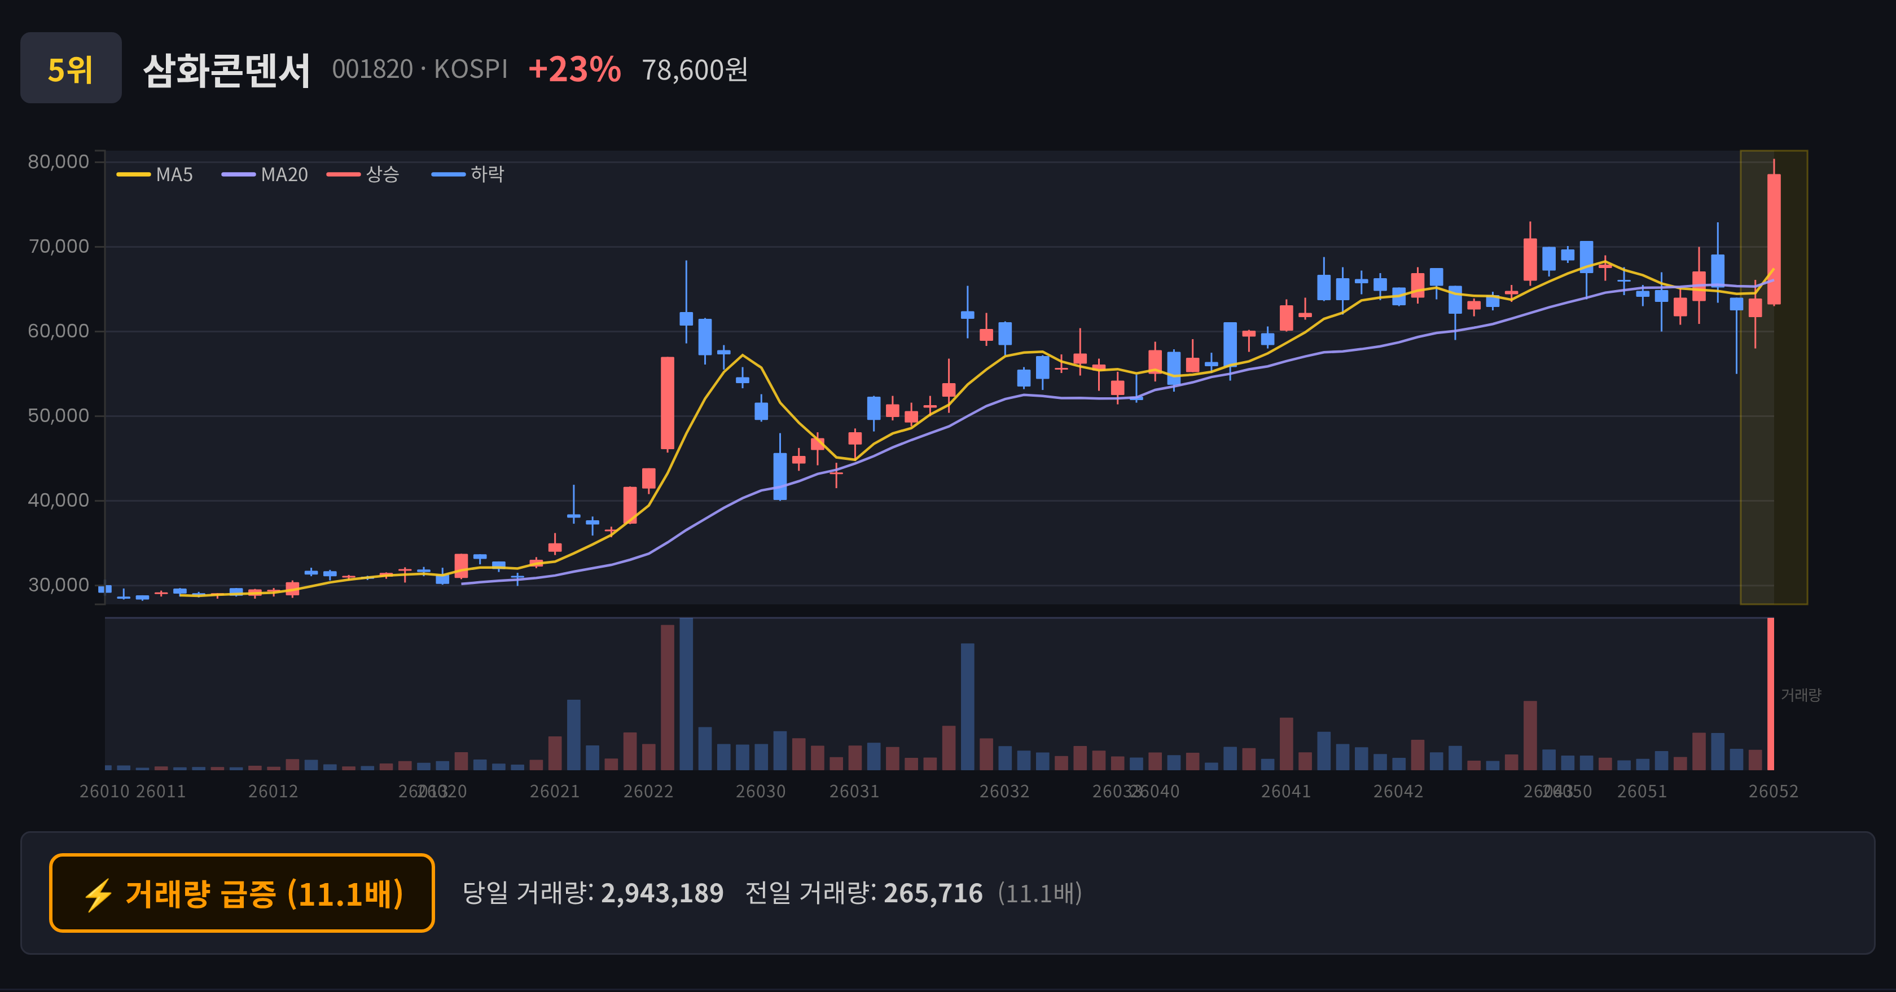Click the 26052 date axis label
Viewport: 1896px width, 992px height.
[1774, 791]
